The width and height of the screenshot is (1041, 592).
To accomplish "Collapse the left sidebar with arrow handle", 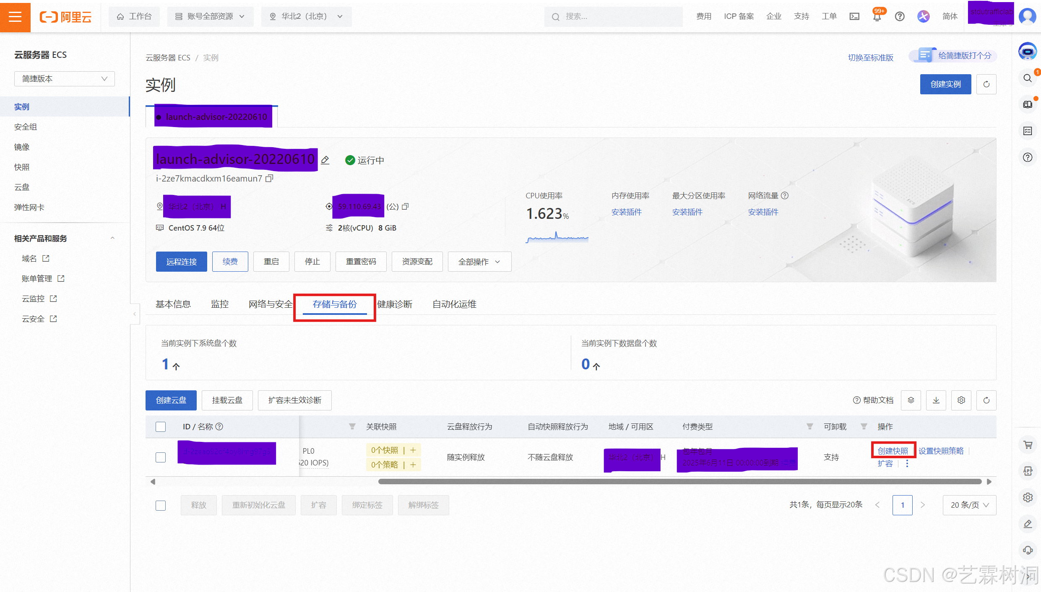I will click(135, 314).
